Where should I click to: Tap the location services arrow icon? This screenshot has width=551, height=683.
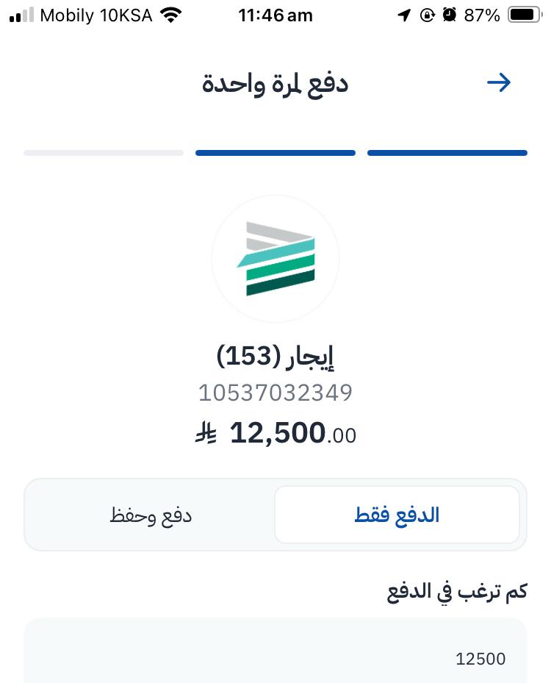coord(404,15)
